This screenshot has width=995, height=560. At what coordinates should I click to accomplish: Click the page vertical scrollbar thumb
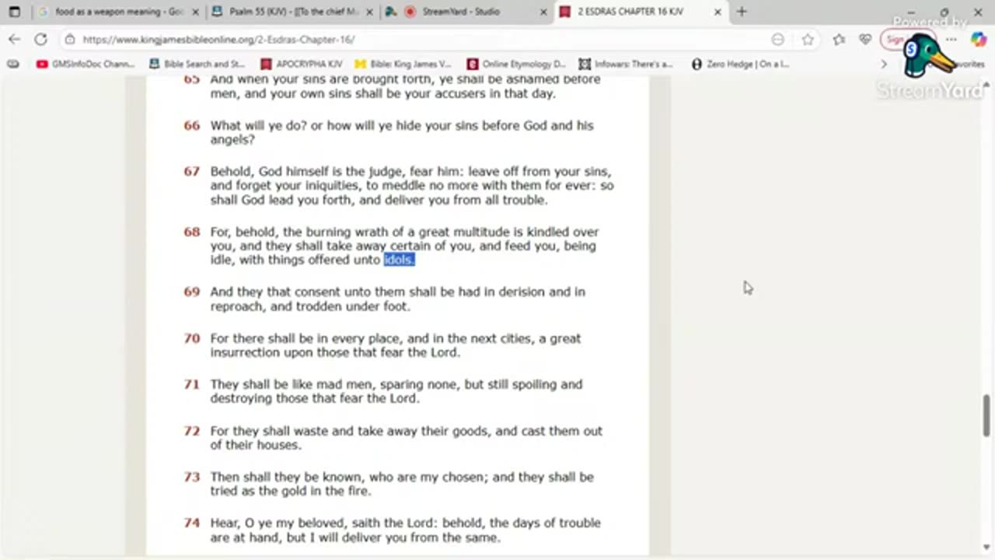pyautogui.click(x=987, y=415)
